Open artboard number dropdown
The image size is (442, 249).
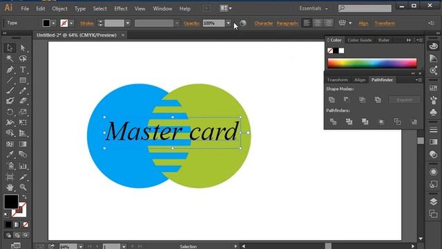point(124,246)
